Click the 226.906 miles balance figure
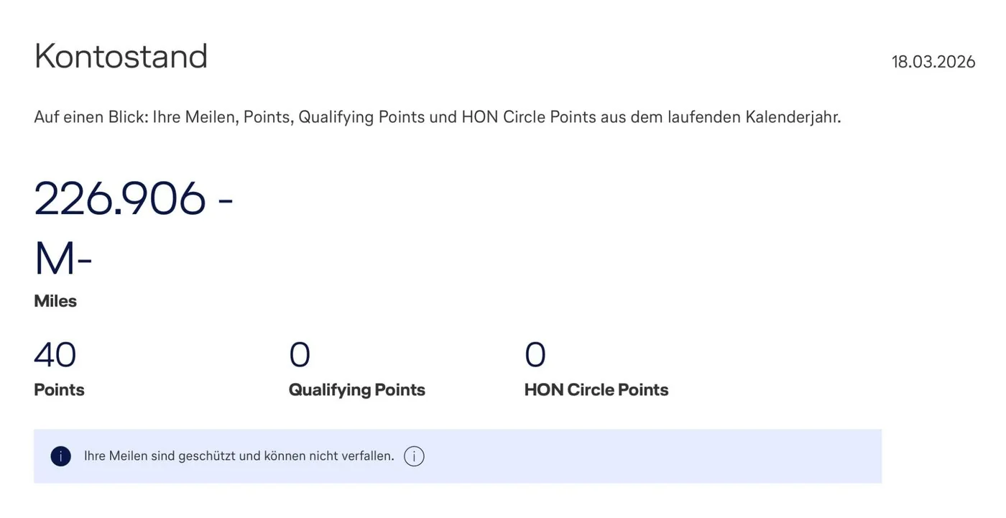The width and height of the screenshot is (1006, 518). pos(120,198)
